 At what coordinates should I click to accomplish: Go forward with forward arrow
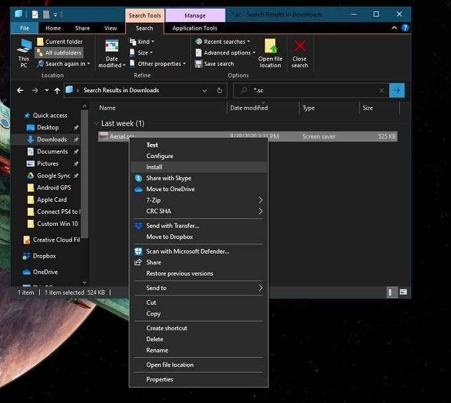click(x=35, y=90)
